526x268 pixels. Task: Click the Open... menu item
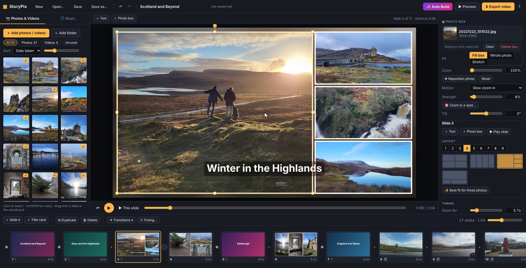[x=58, y=7]
